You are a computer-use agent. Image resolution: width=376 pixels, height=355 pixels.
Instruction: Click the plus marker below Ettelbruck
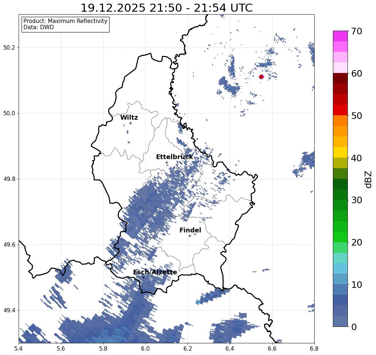pos(167,162)
